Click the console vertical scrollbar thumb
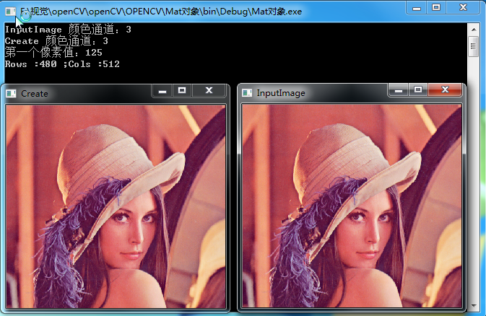The image size is (486, 316). point(473,47)
